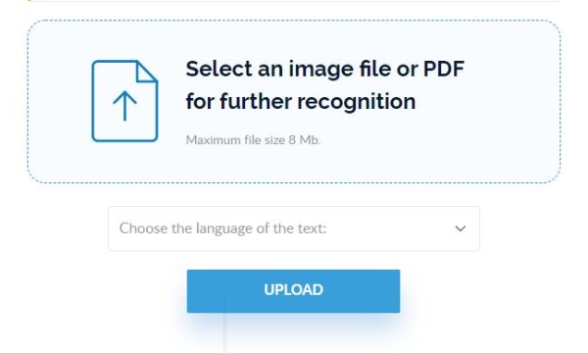Click the UPLOAD label text on the button
588x353 pixels.
pos(294,289)
